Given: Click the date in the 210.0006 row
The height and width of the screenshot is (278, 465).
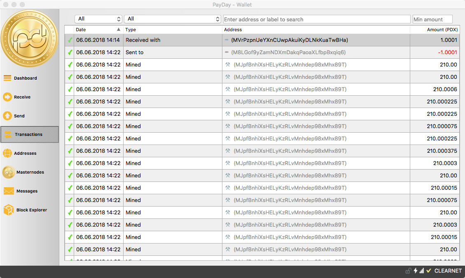Looking at the screenshot, I should 98,90.
